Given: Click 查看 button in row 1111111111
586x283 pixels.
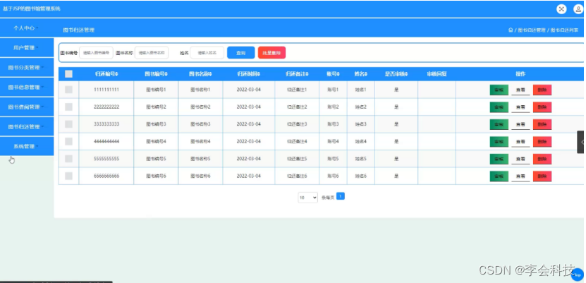Looking at the screenshot, I should (520, 90).
